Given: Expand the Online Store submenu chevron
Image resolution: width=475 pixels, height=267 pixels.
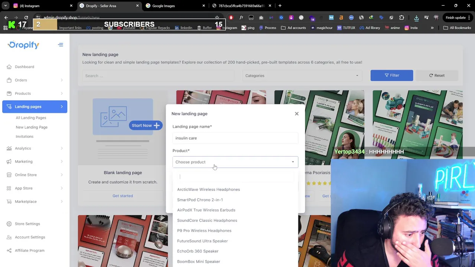Looking at the screenshot, I should (62, 175).
